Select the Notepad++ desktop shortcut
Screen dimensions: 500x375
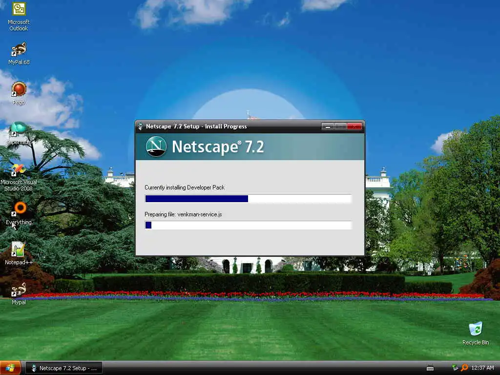pyautogui.click(x=19, y=253)
